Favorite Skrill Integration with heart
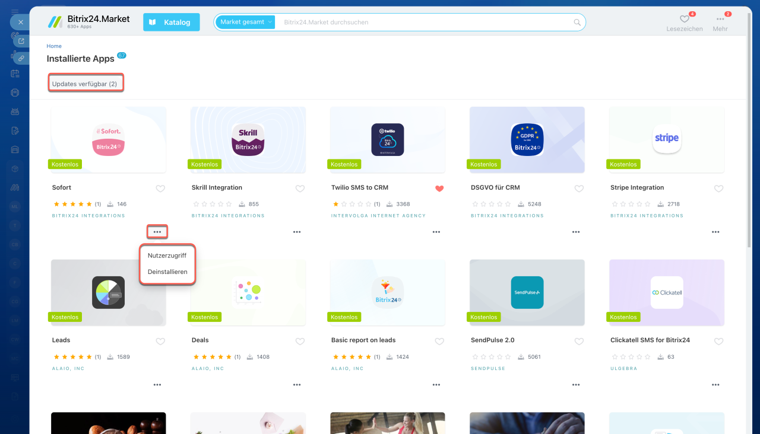The height and width of the screenshot is (434, 760). tap(300, 189)
